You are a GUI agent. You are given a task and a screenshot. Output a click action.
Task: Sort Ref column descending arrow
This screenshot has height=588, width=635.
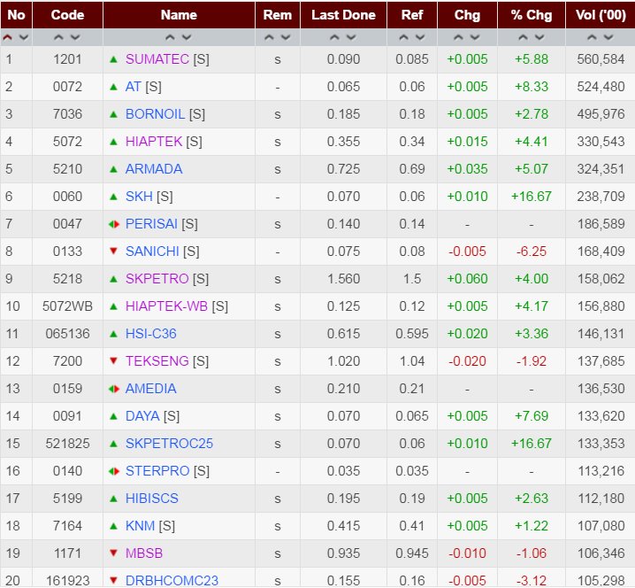(420, 38)
